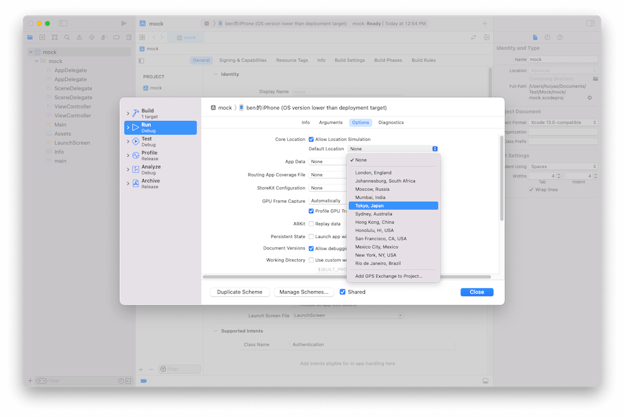Open the Find navigator magnifier icon
Image resolution: width=624 pixels, height=417 pixels.
(x=67, y=37)
